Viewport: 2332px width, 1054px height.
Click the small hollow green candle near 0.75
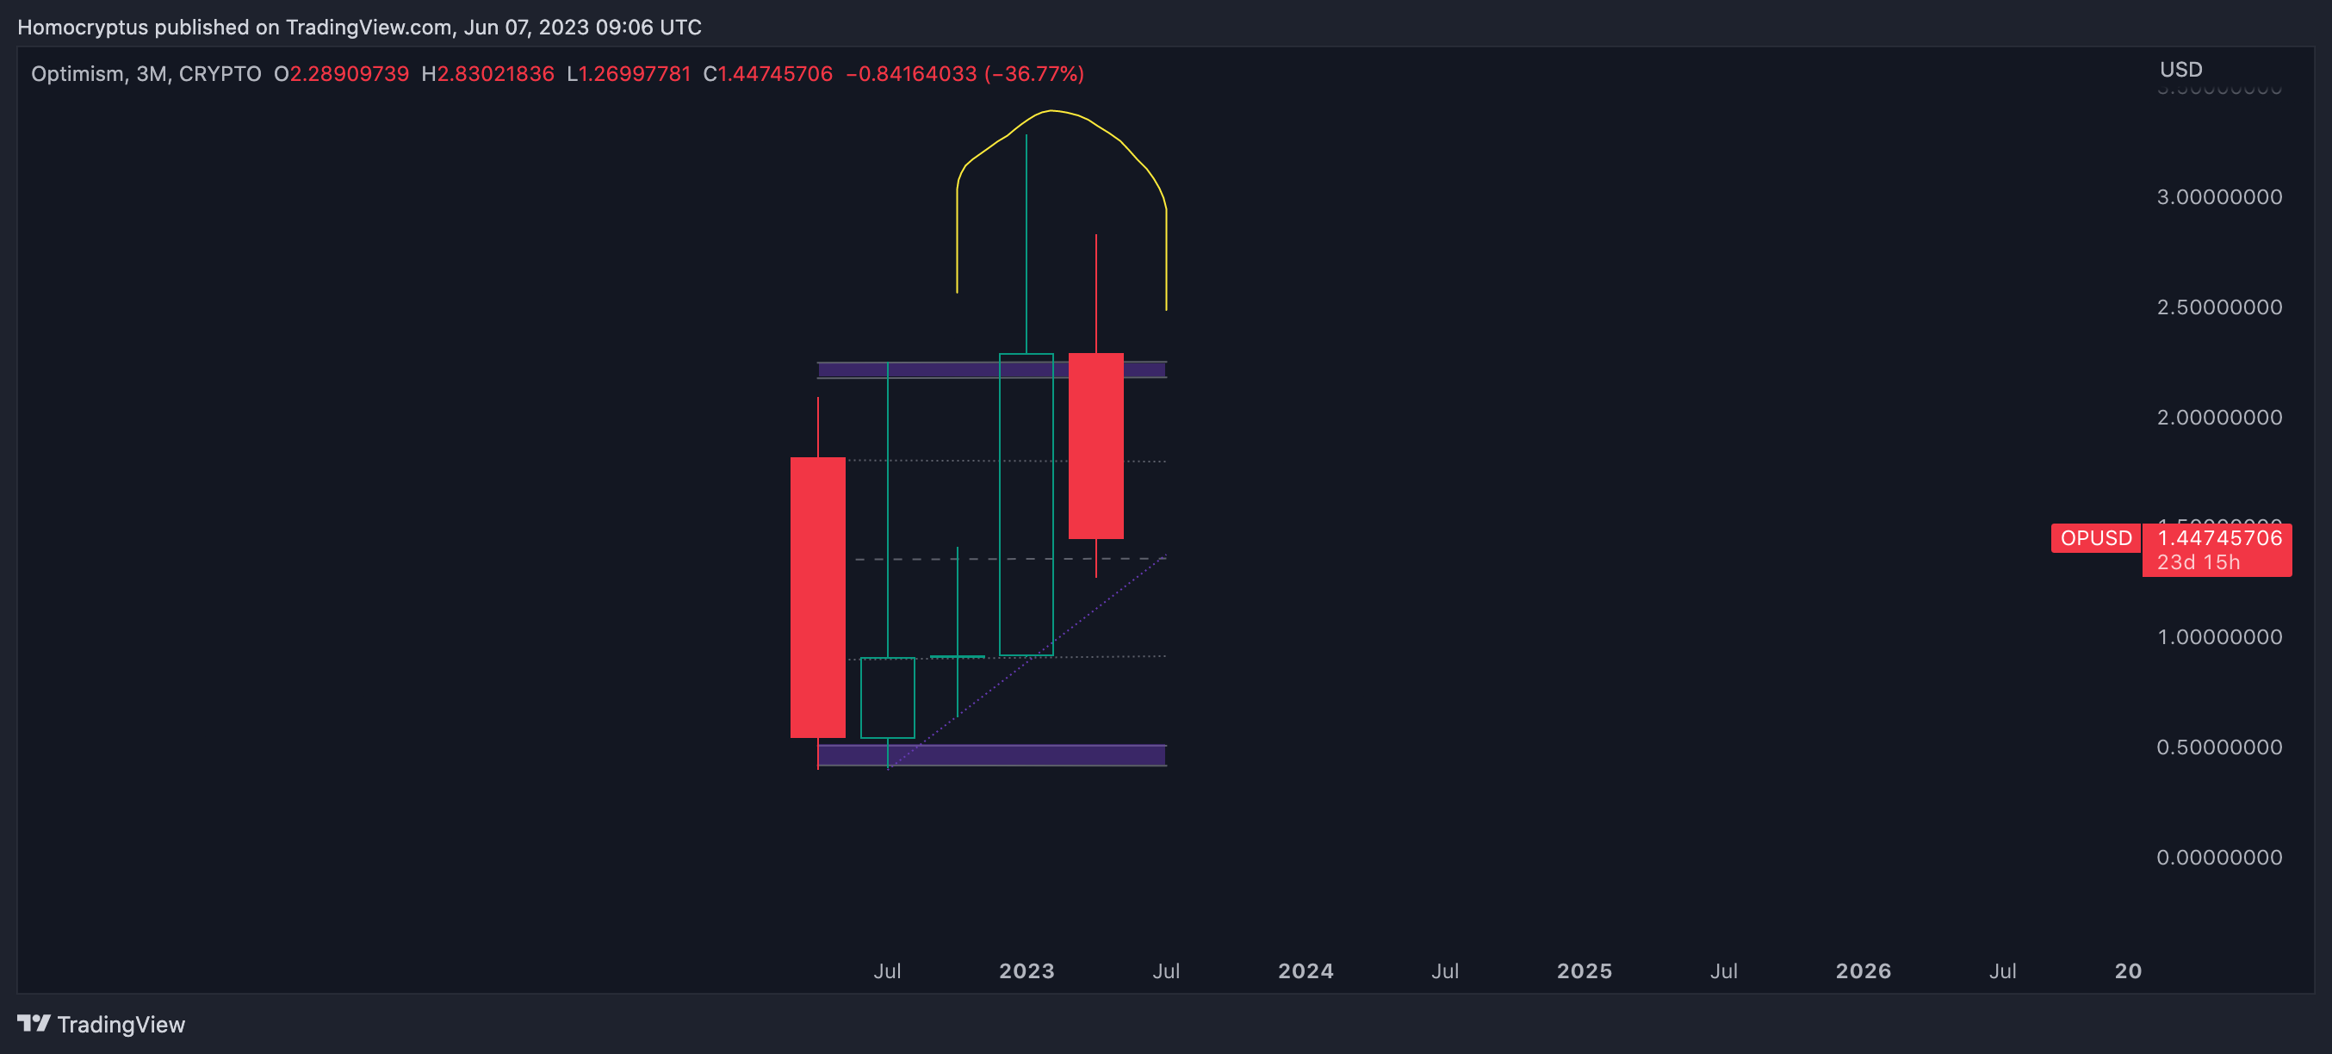887,697
